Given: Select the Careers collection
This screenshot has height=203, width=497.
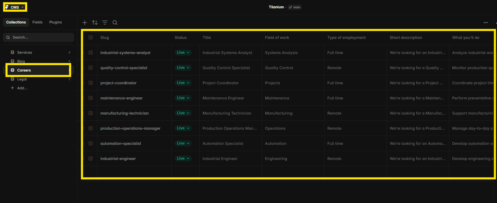Looking at the screenshot, I should [x=39, y=70].
